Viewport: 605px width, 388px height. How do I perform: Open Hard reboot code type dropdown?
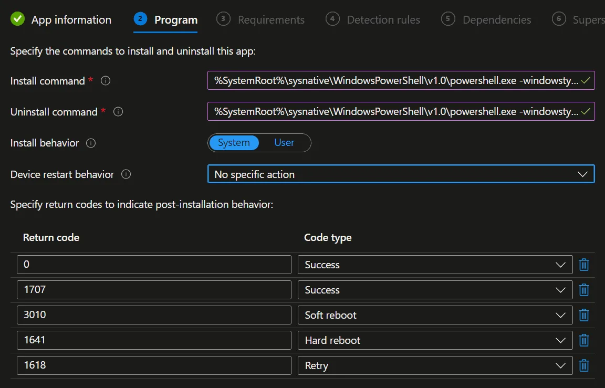coord(435,340)
